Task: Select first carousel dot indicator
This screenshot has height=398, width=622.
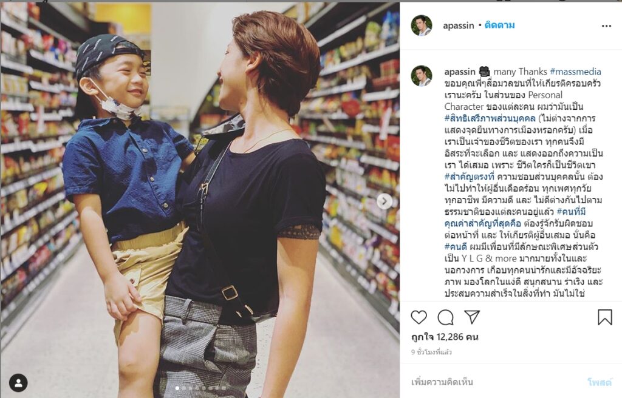Action: [177, 388]
